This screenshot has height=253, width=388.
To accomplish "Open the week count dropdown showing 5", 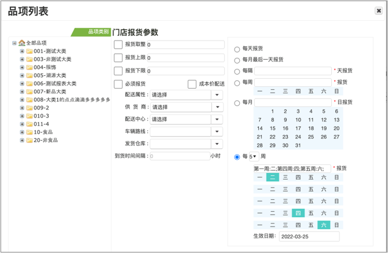I will [x=254, y=156].
